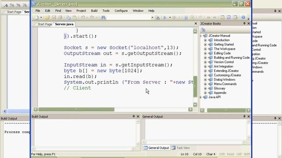This screenshot has height=158, width=282.
Task: Open the Edit menu
Action: tap(48, 11)
